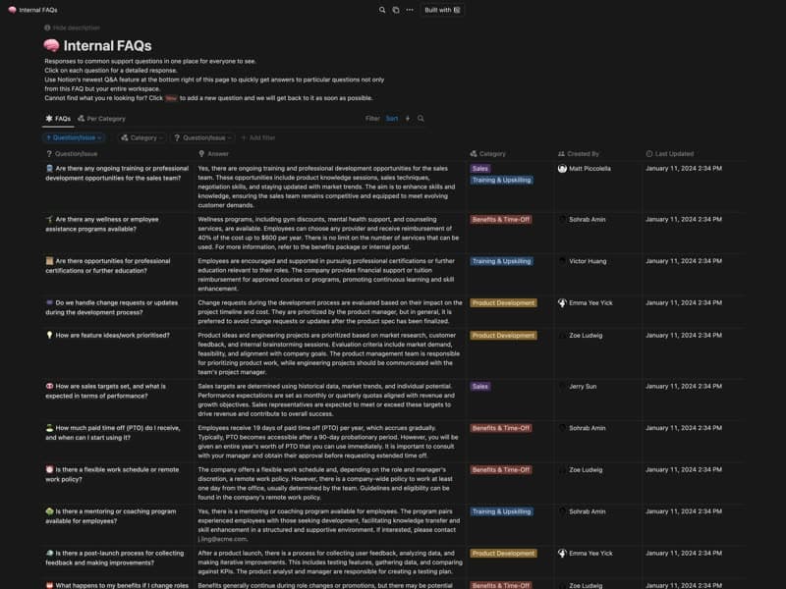The height and width of the screenshot is (589, 786).
Task: Click the Created By column header
Action: tap(579, 154)
